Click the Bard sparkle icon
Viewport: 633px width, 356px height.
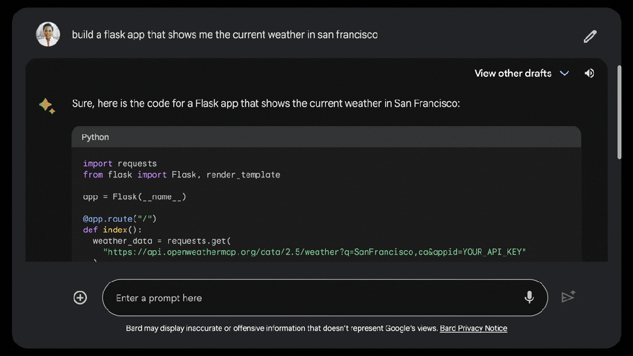click(47, 106)
